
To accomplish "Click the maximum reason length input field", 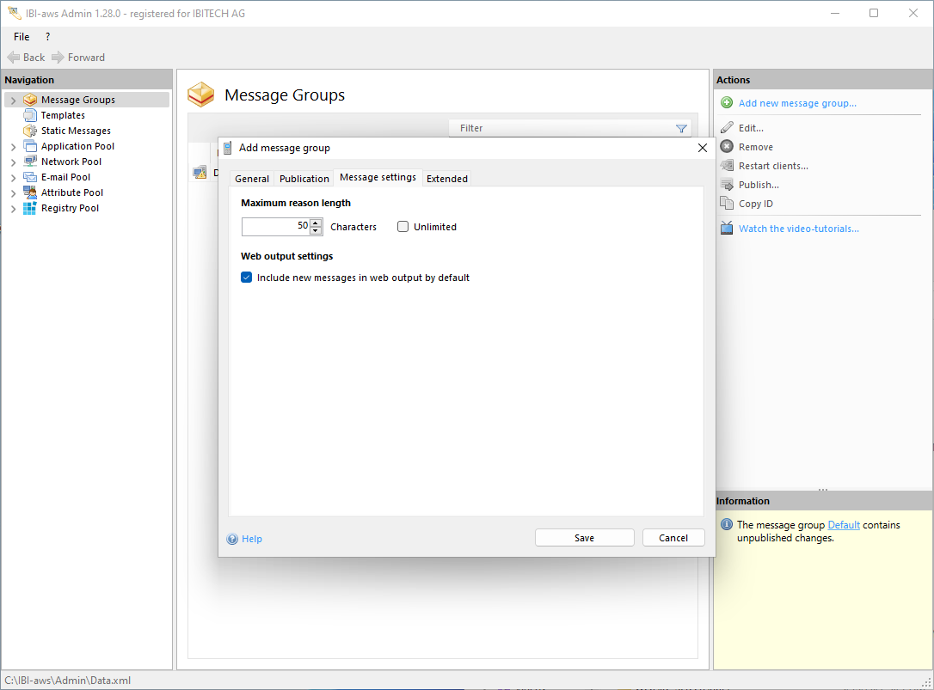I will [275, 227].
